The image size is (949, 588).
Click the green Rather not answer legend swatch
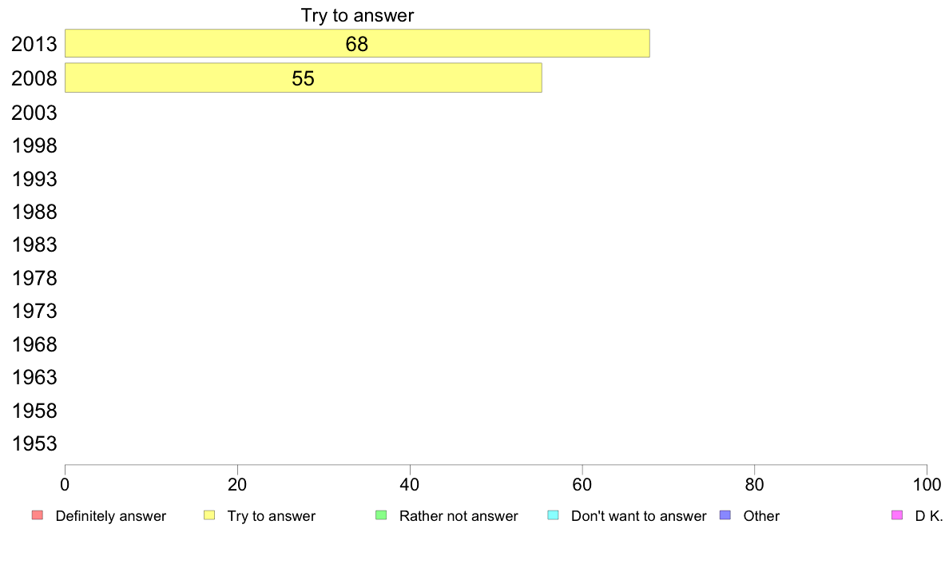[x=381, y=515]
